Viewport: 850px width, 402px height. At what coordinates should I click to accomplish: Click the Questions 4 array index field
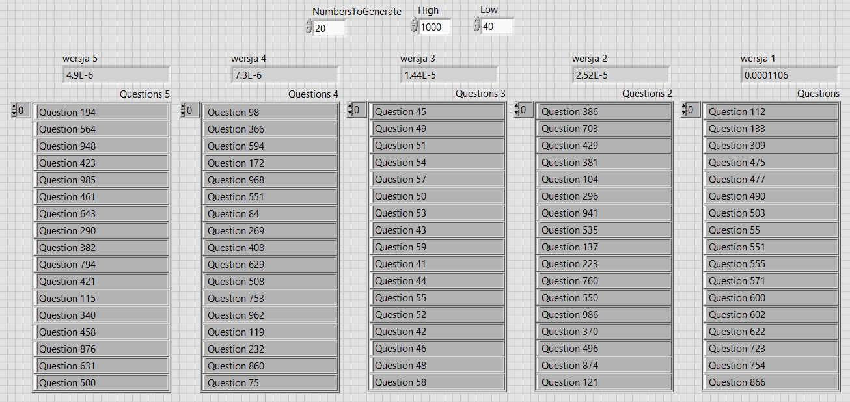[x=192, y=111]
